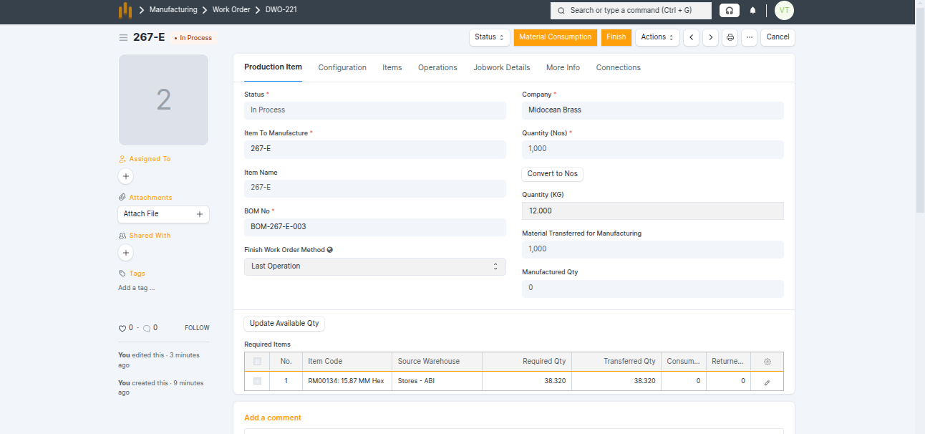The image size is (925, 434).
Task: Go to previous record arrow
Action: pyautogui.click(x=691, y=37)
